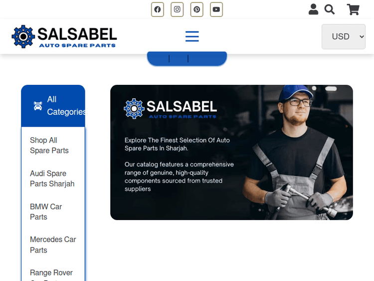Click the Salsabel logo inside banner
Image resolution: width=374 pixels, height=281 pixels.
[x=171, y=108]
